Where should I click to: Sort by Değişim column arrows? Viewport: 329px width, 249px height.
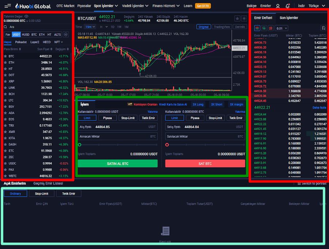coord(68,49)
